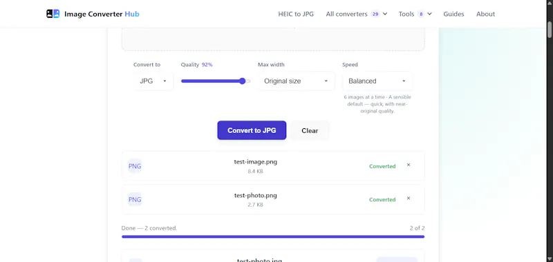Viewport: 553px width, 262px height.
Task: Click the 'Done — 2 converted.' status text
Action: (149, 228)
